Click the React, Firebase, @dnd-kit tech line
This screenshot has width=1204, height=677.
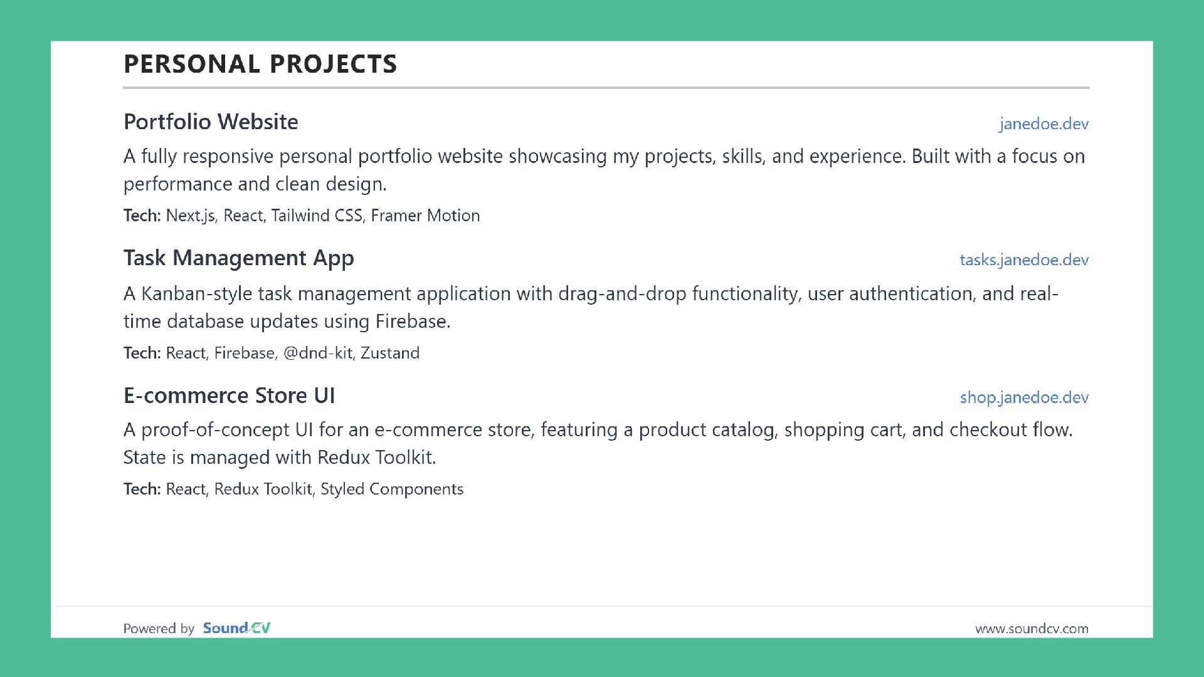click(x=271, y=353)
